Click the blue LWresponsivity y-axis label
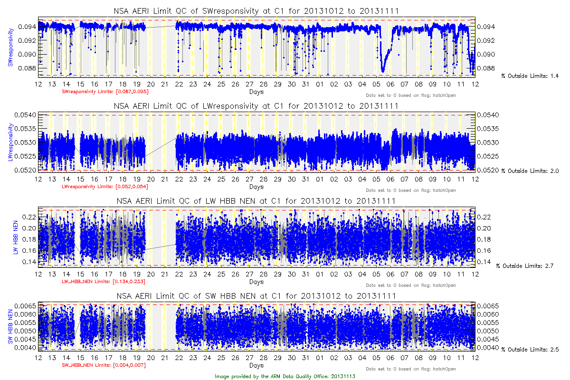 (10, 142)
